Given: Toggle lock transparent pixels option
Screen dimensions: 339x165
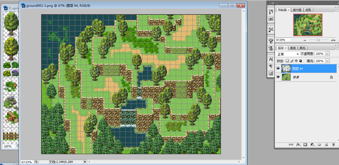Looking at the screenshot, I should (287, 61).
